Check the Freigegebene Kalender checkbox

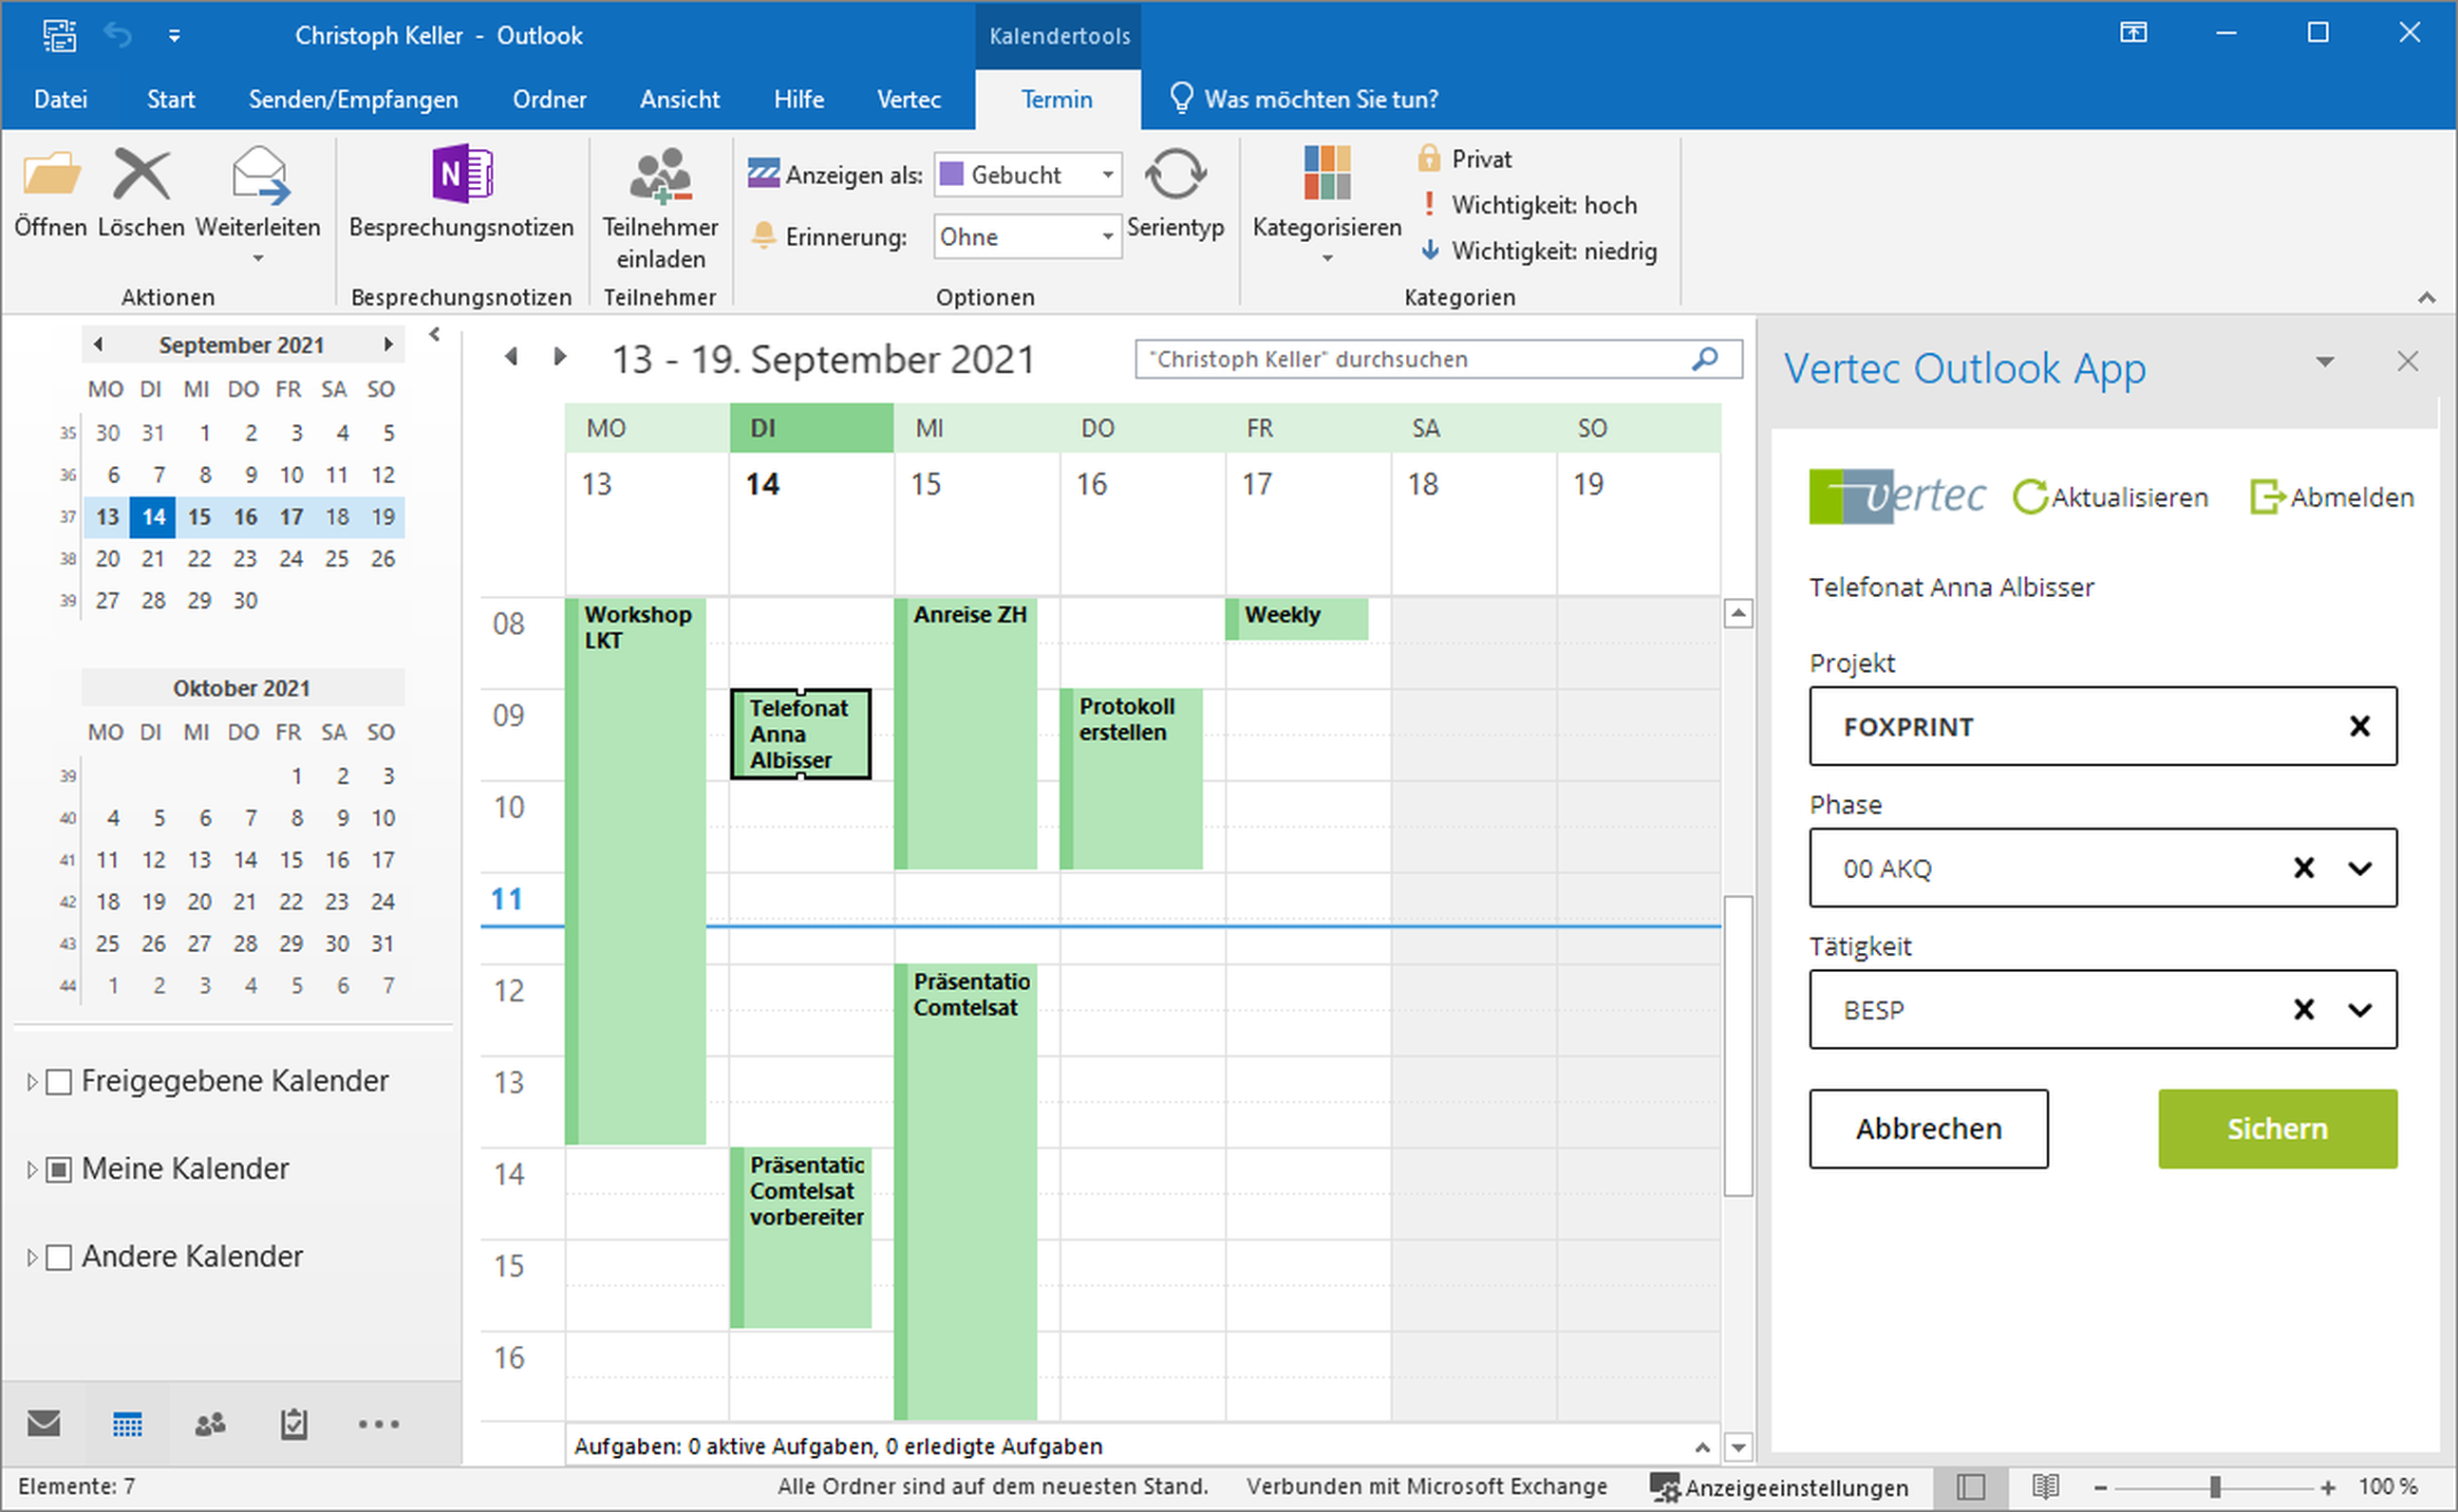60,1082
